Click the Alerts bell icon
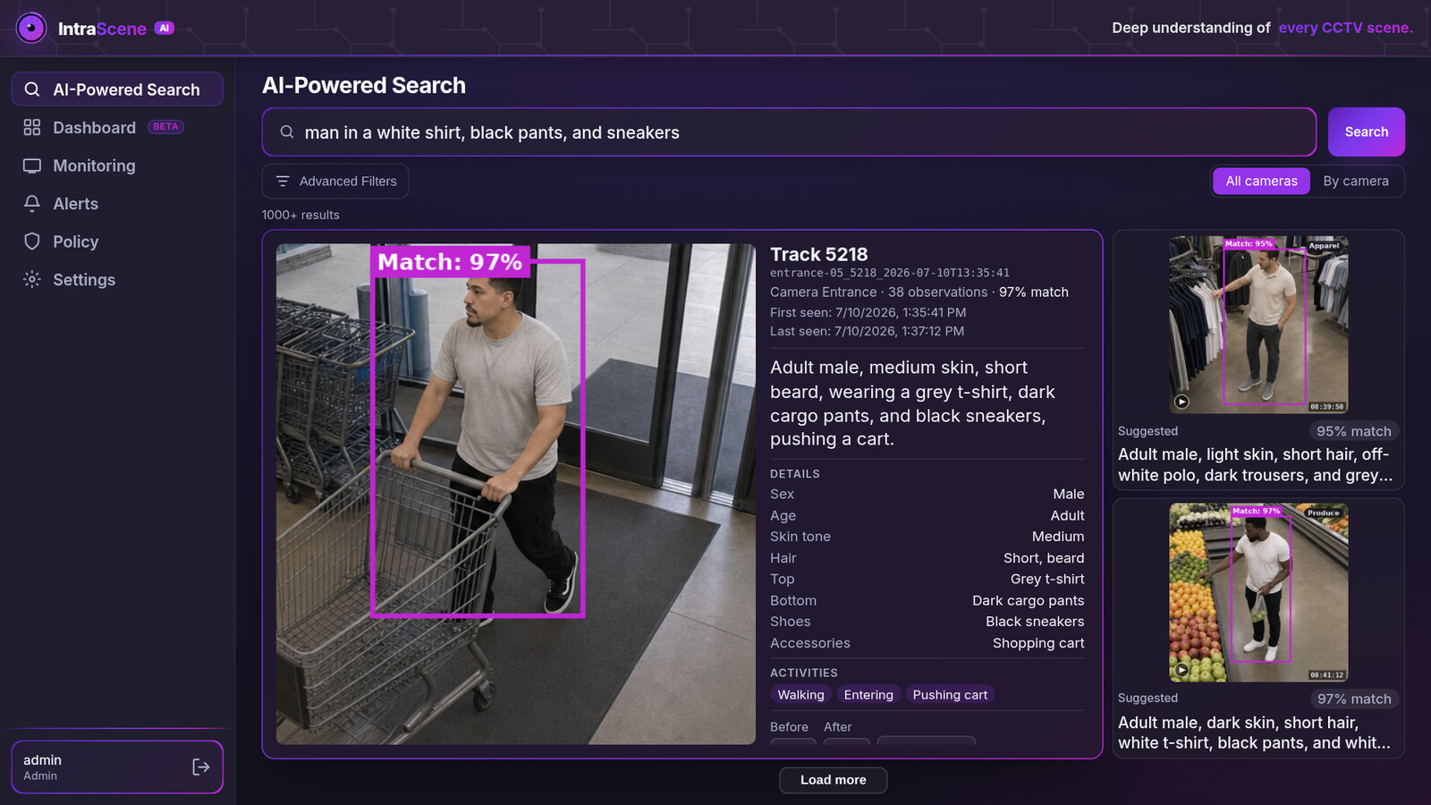Image resolution: width=1431 pixels, height=805 pixels. click(32, 203)
